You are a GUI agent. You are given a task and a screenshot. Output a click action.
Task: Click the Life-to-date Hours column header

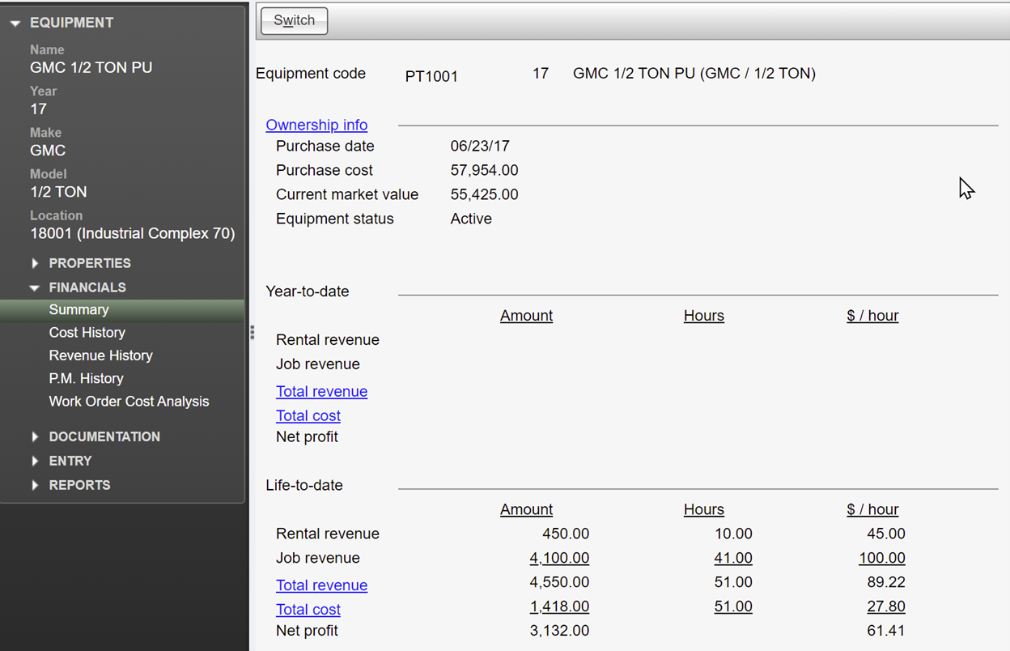click(x=704, y=509)
